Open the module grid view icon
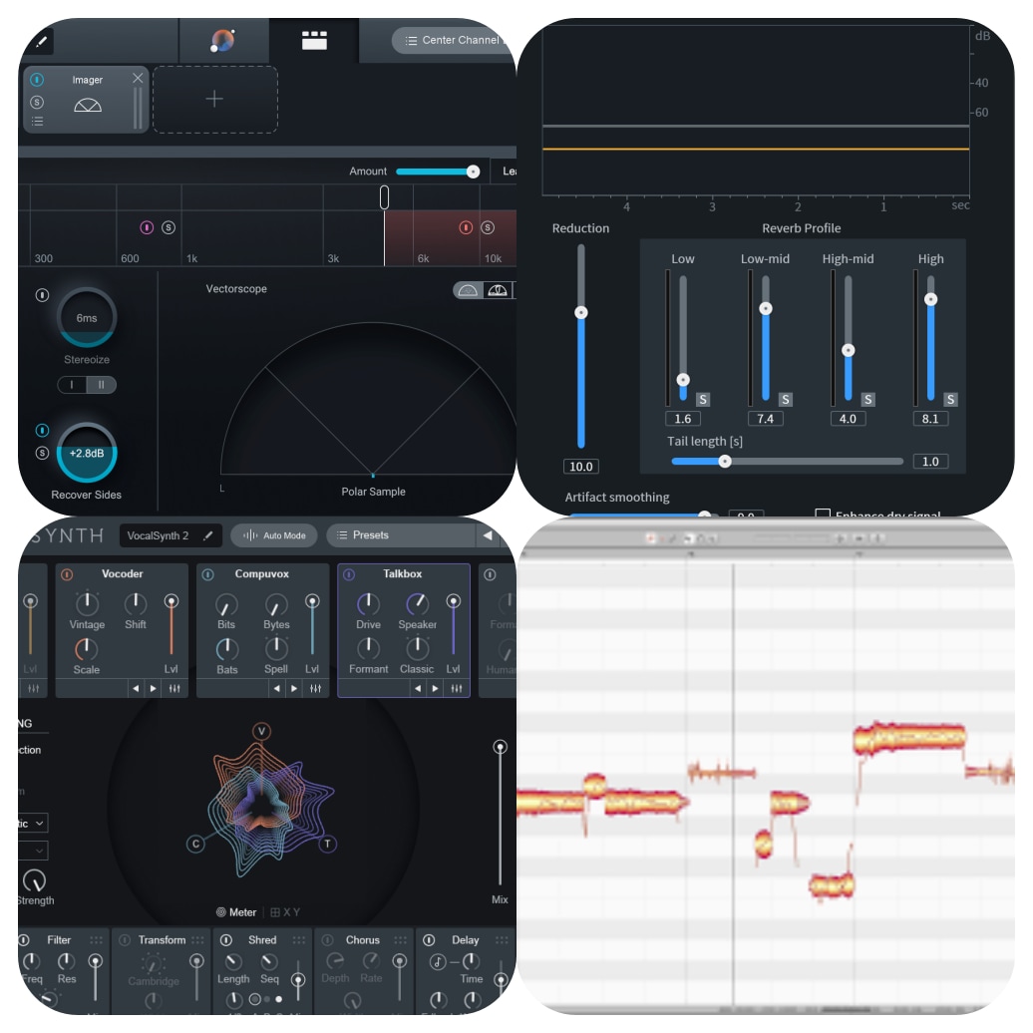Screen dimensions: 1033x1033 pyautogui.click(x=314, y=40)
